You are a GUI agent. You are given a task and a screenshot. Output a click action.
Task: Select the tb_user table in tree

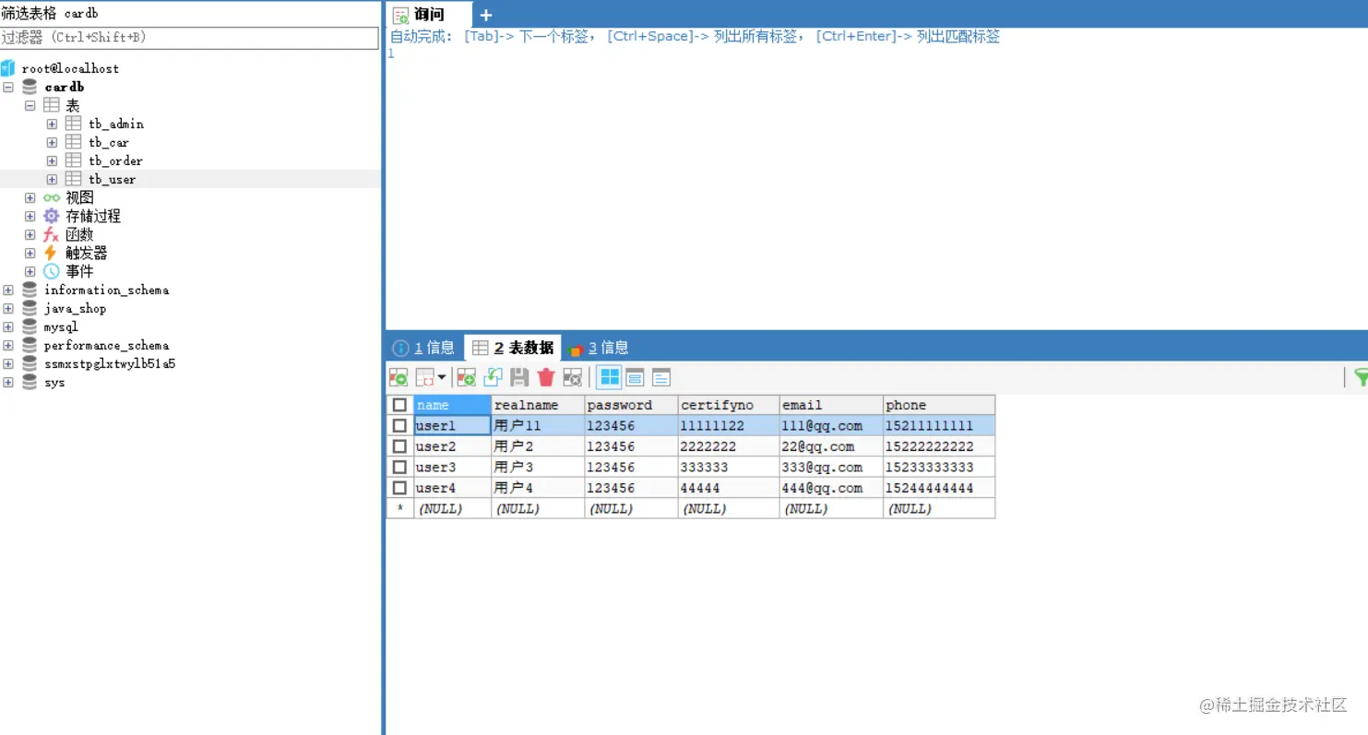[x=113, y=179]
